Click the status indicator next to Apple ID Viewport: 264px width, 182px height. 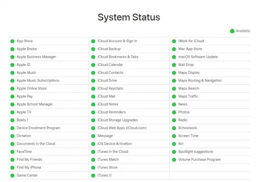click(x=12, y=65)
